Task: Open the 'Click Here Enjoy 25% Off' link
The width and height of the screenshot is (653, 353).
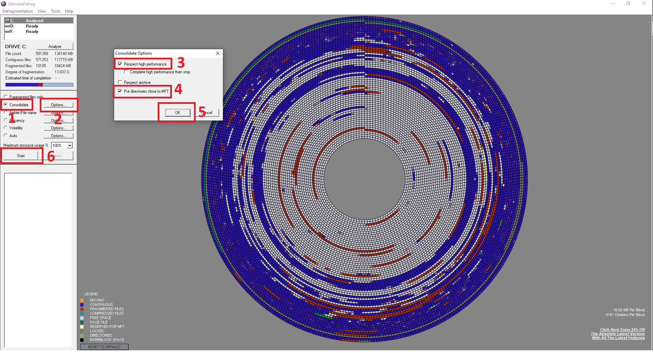Action: pyautogui.click(x=622, y=330)
